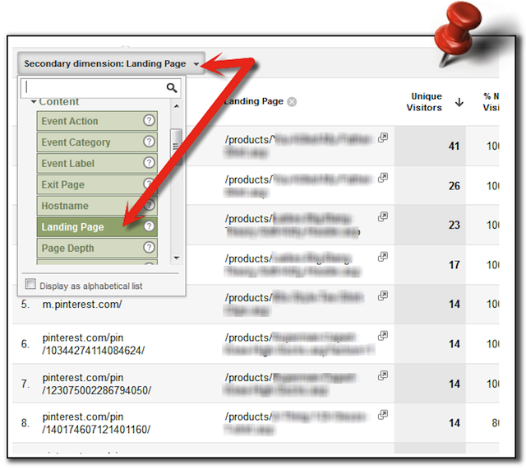Click help icon beside Page Depth
Screen dimensions: 526x470
(149, 248)
